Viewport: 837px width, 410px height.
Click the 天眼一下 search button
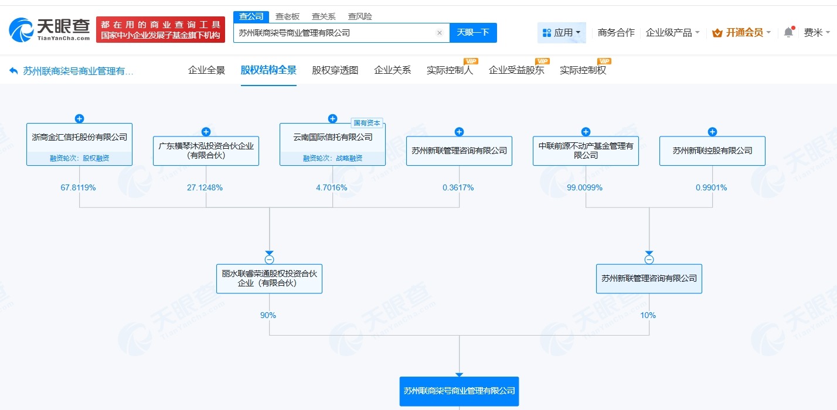[474, 33]
